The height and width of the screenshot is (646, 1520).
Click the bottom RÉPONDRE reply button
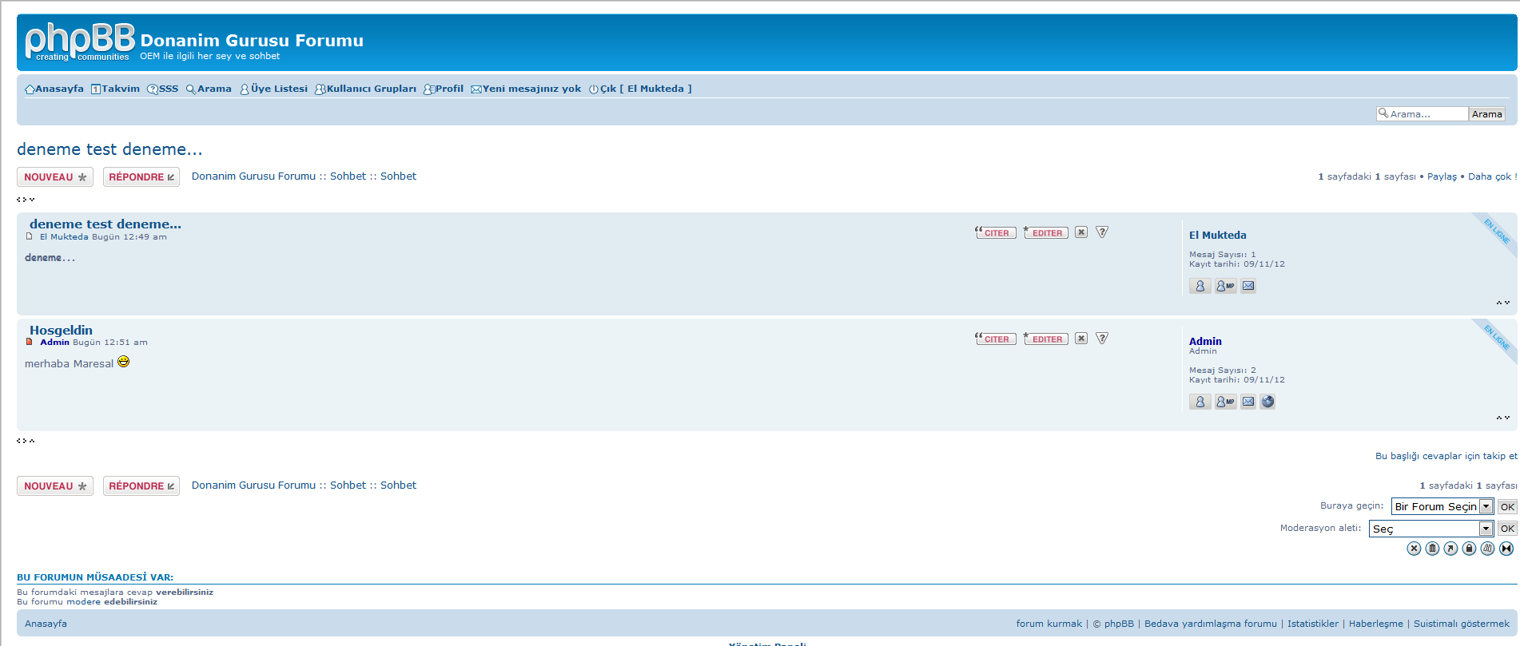[x=141, y=486]
